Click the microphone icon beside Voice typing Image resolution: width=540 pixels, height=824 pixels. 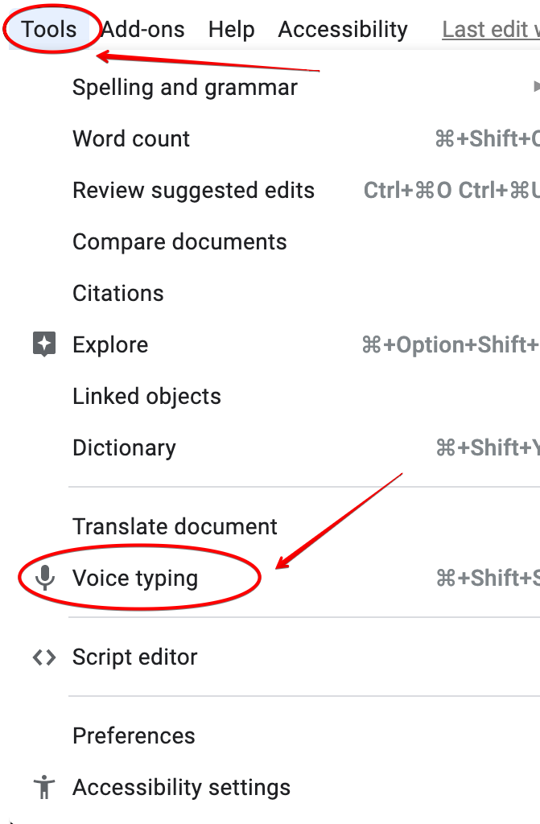coord(45,578)
